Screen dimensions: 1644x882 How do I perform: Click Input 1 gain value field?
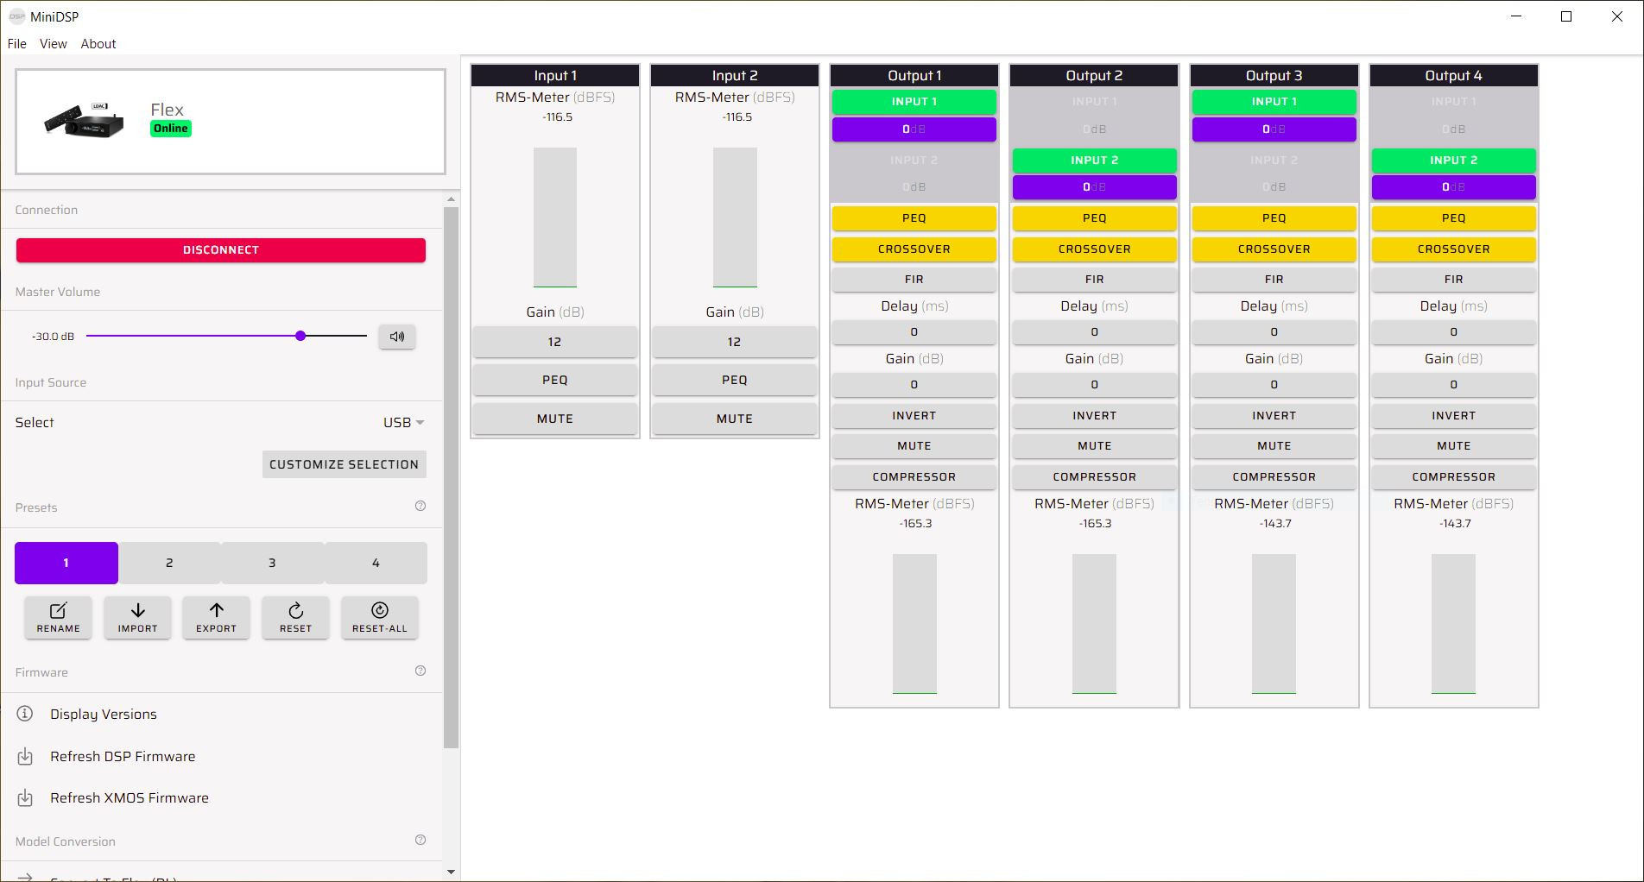pos(555,342)
